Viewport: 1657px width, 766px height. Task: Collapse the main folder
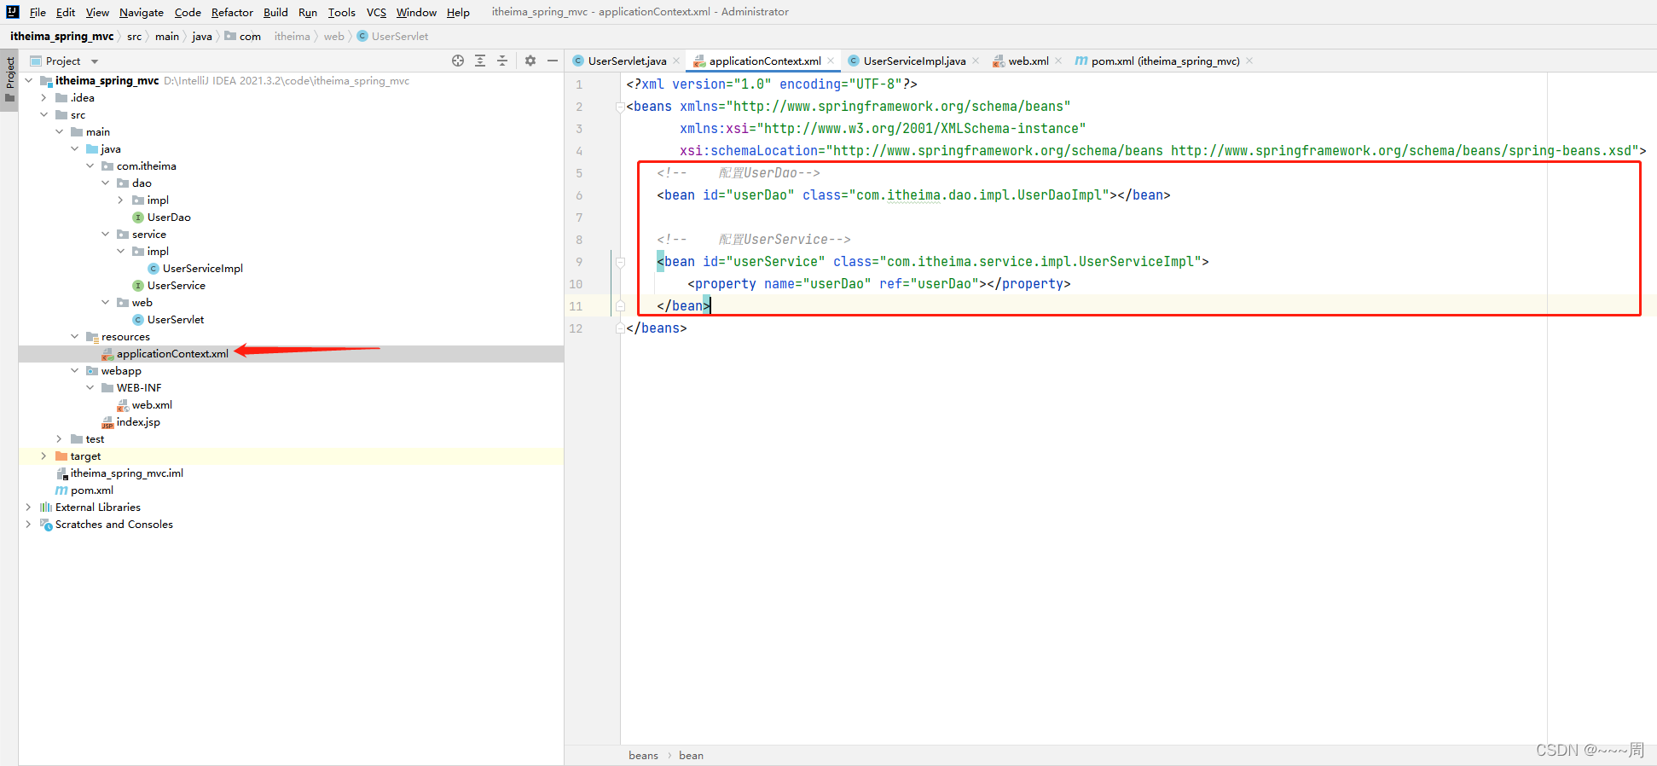pos(60,132)
